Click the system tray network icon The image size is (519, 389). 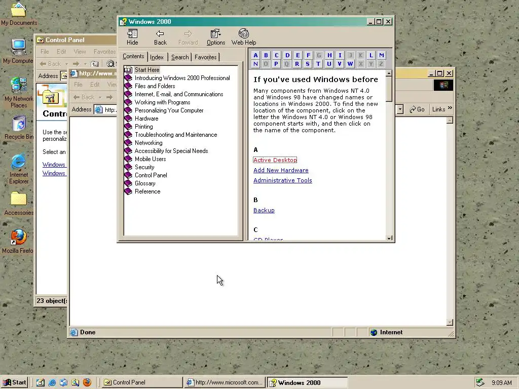click(480, 382)
